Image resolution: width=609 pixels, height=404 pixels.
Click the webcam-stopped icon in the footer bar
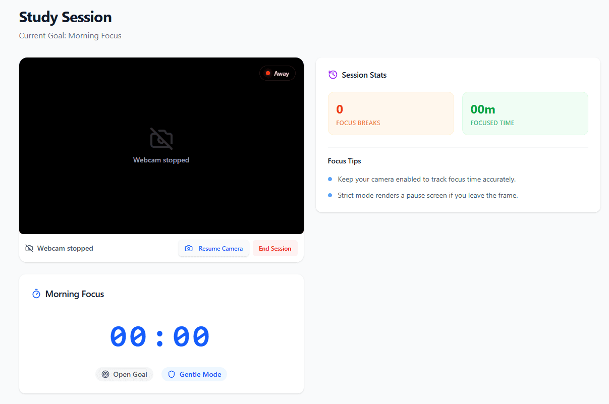(29, 248)
